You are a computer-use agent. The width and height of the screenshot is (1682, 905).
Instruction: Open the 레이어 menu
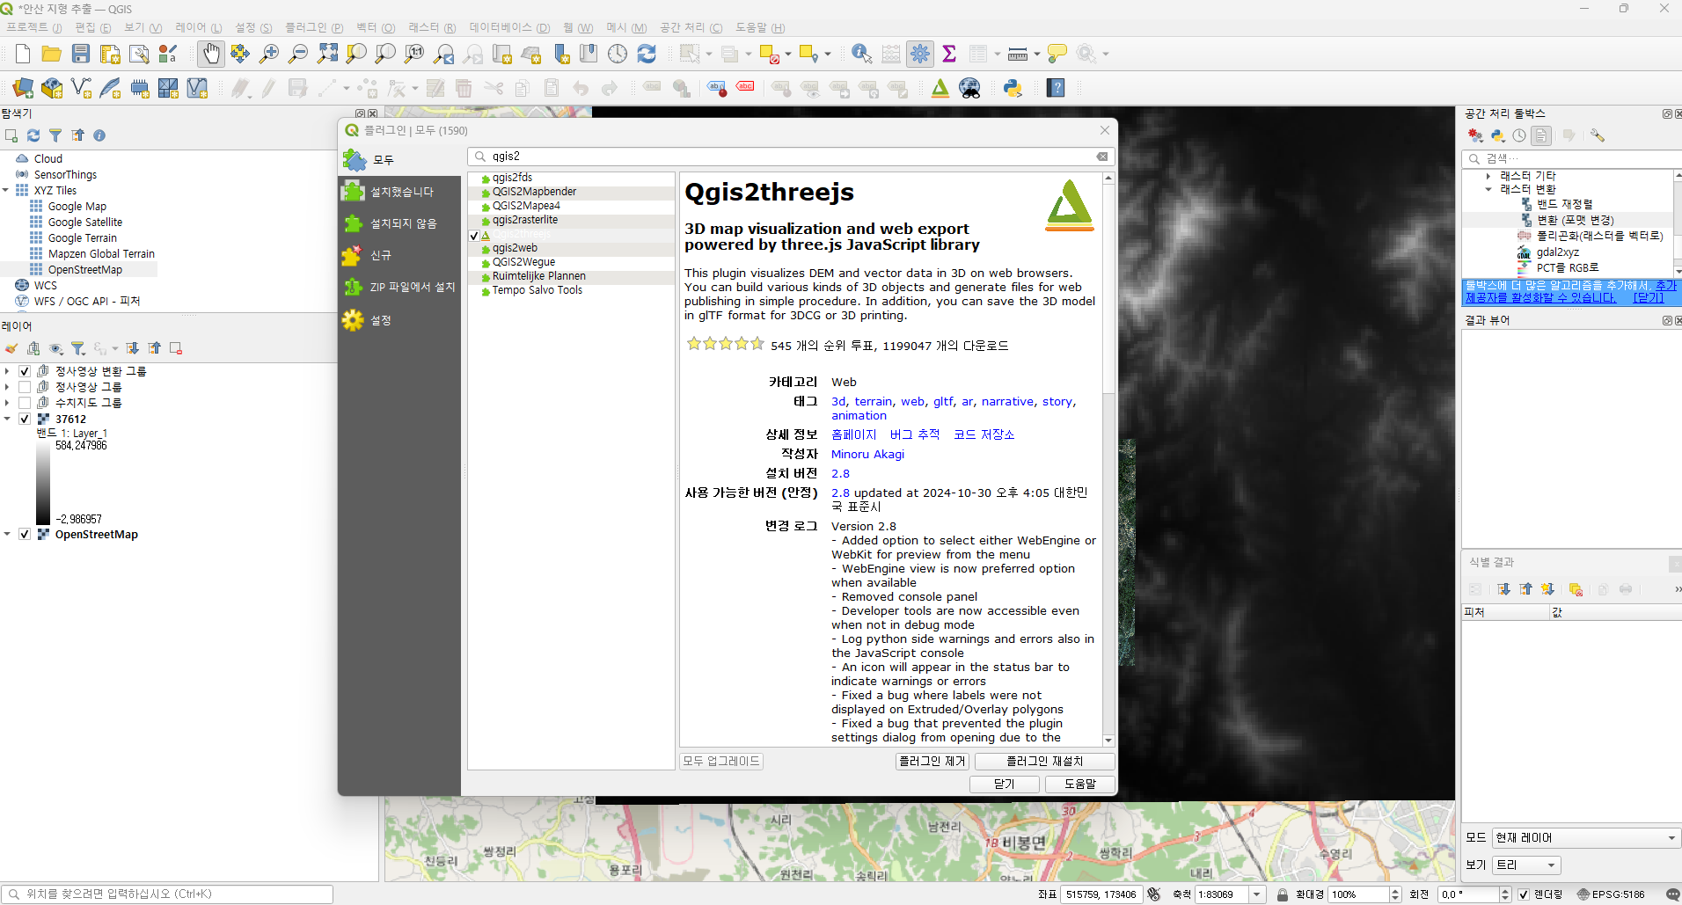(x=198, y=28)
